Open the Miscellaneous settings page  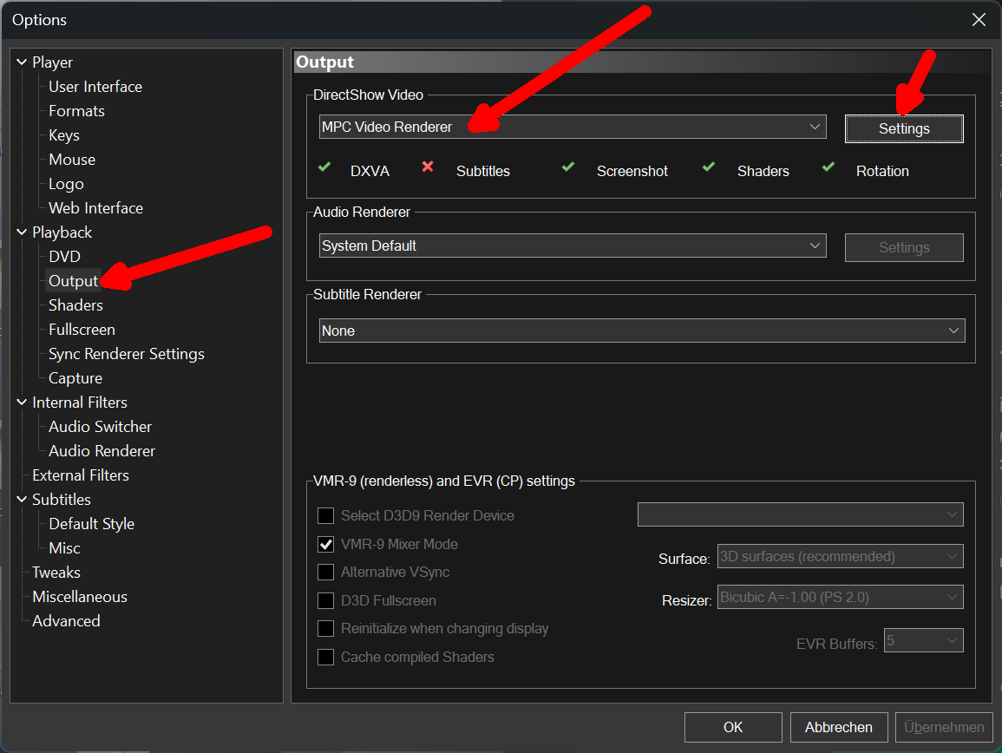[x=80, y=596]
